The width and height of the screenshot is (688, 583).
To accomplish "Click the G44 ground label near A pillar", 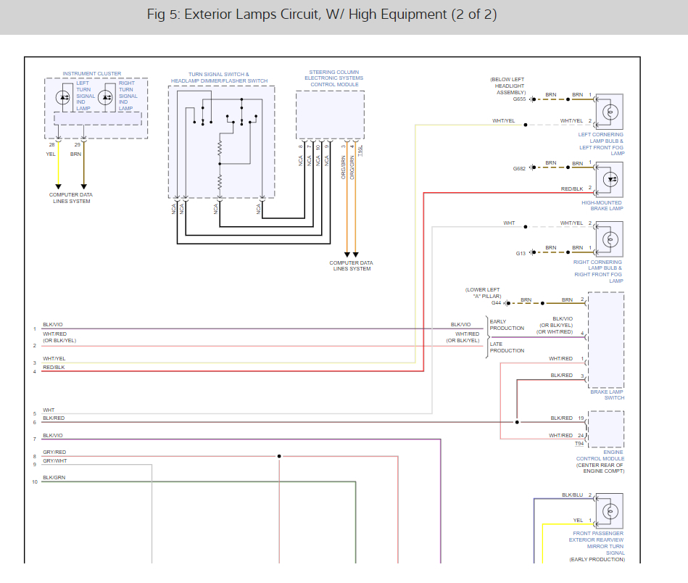I will pos(497,302).
